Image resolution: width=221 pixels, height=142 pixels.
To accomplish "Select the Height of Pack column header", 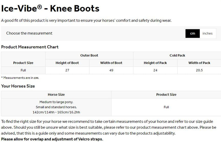I will [155, 63].
